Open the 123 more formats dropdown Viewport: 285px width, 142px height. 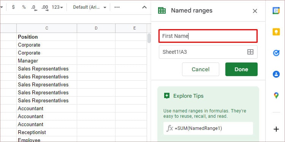coord(57,7)
